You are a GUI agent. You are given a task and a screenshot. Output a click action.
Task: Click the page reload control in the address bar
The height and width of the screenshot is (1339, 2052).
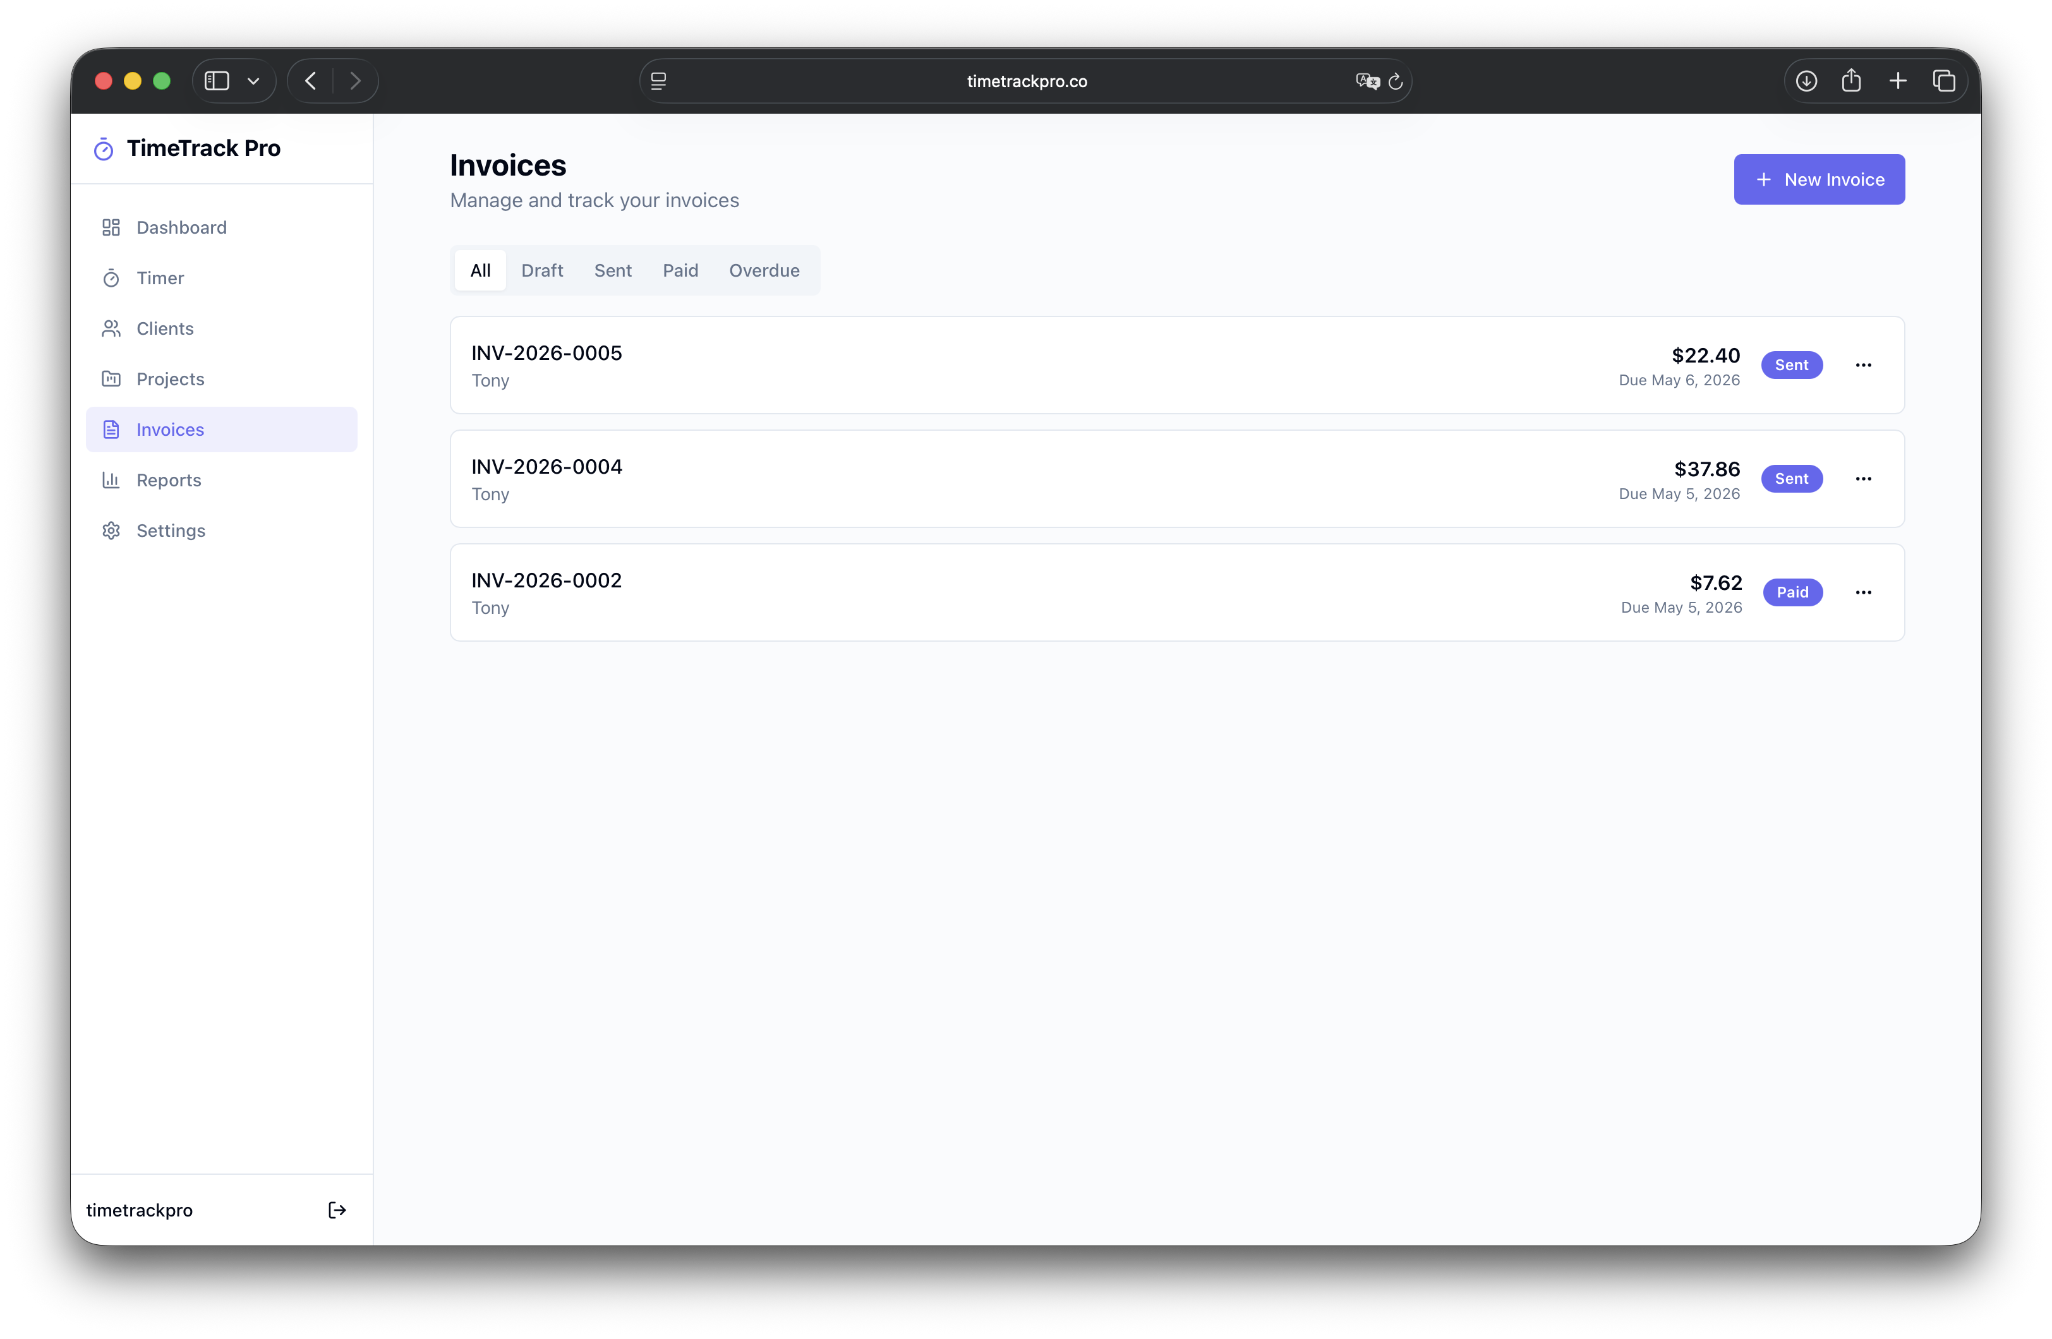[x=1395, y=81]
